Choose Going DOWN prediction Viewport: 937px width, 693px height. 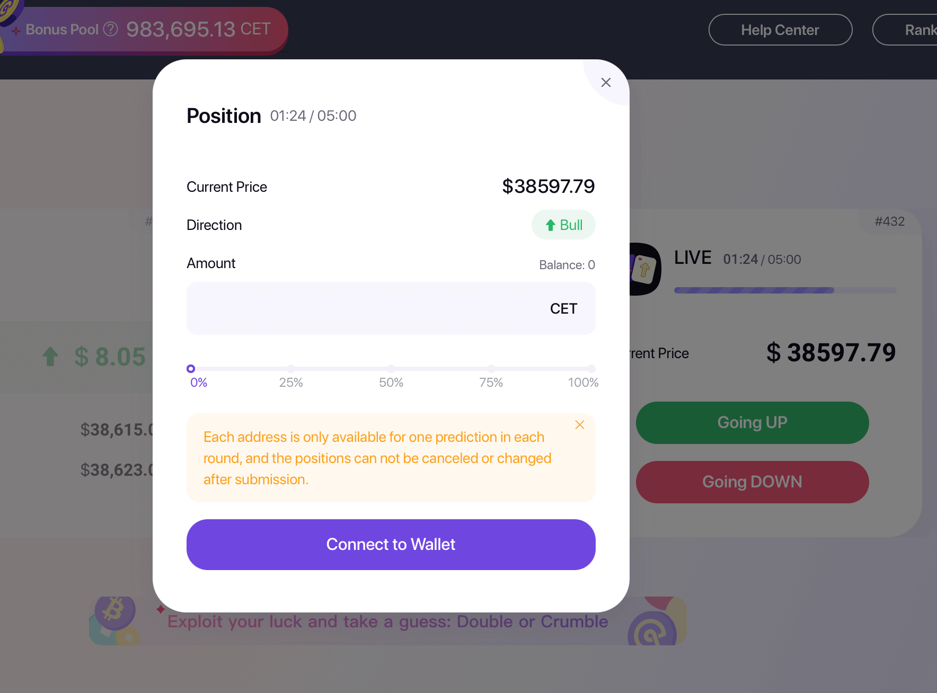click(x=753, y=482)
